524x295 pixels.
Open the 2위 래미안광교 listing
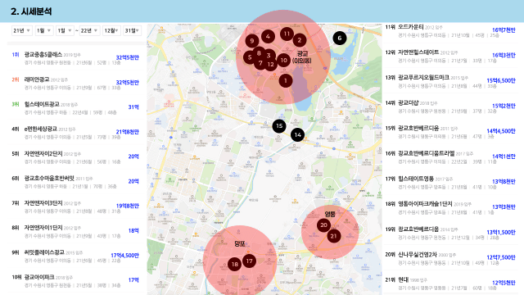(x=75, y=84)
